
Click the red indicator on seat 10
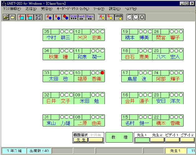(102, 73)
